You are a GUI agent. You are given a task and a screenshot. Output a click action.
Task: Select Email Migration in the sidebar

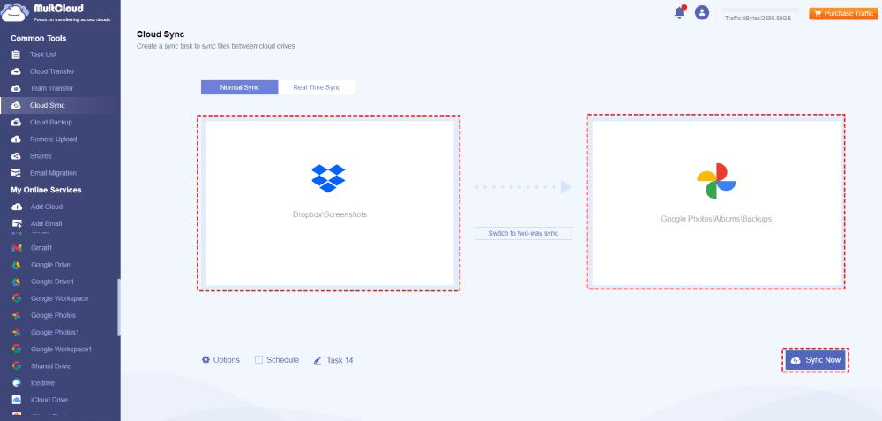point(54,173)
